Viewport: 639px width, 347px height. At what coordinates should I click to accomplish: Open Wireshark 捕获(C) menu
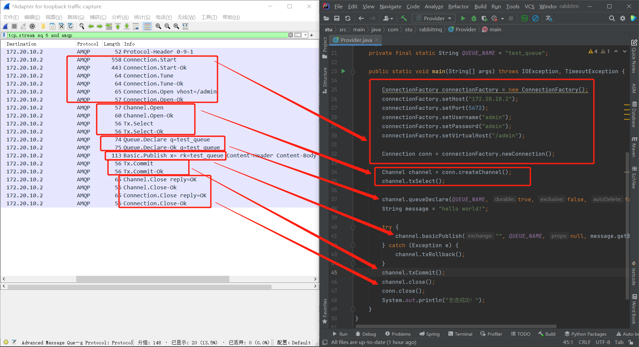pyautogui.click(x=98, y=17)
